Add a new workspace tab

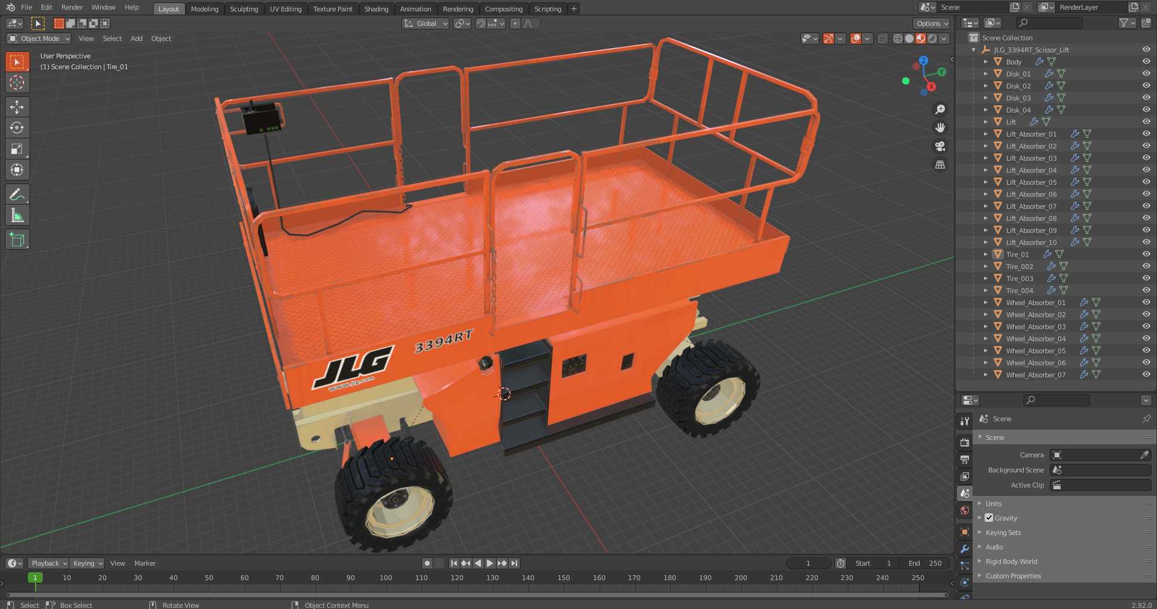pyautogui.click(x=574, y=9)
